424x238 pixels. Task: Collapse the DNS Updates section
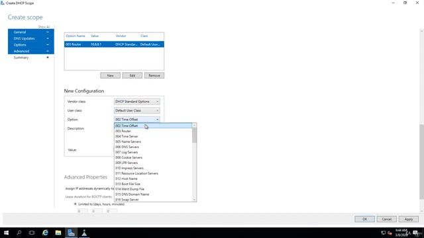[48, 38]
